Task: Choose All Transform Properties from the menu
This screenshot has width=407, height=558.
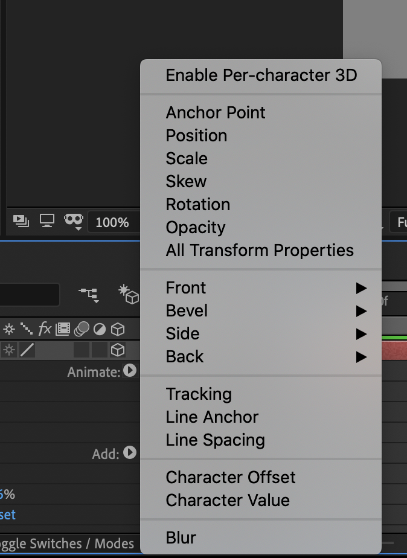Action: pyautogui.click(x=260, y=250)
